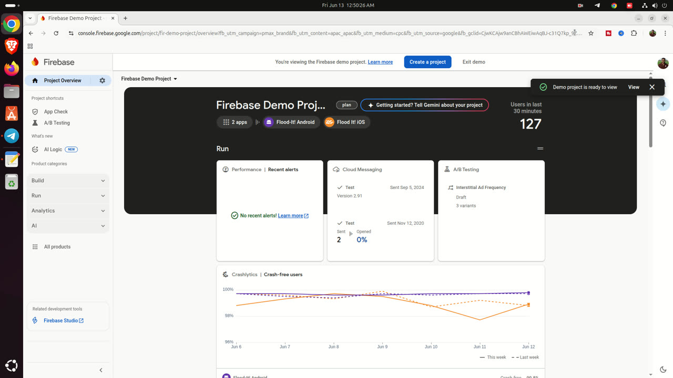673x378 pixels.
Task: Expand the Build category
Action: pyautogui.click(x=68, y=181)
